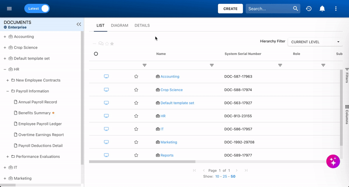The height and width of the screenshot is (187, 349).
Task: Favorite the Accounting row star
Action: tap(136, 76)
